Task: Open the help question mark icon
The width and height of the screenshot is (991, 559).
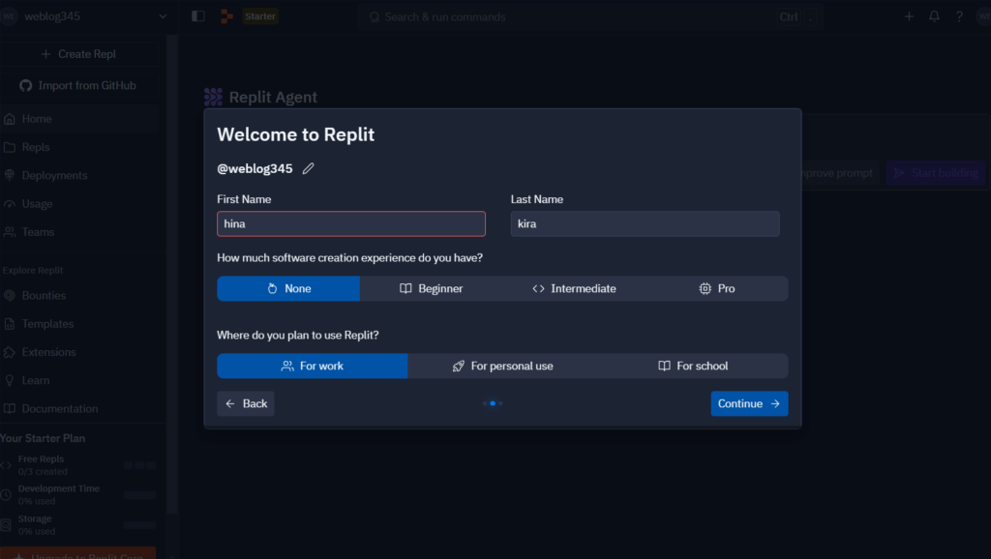Action: [959, 16]
